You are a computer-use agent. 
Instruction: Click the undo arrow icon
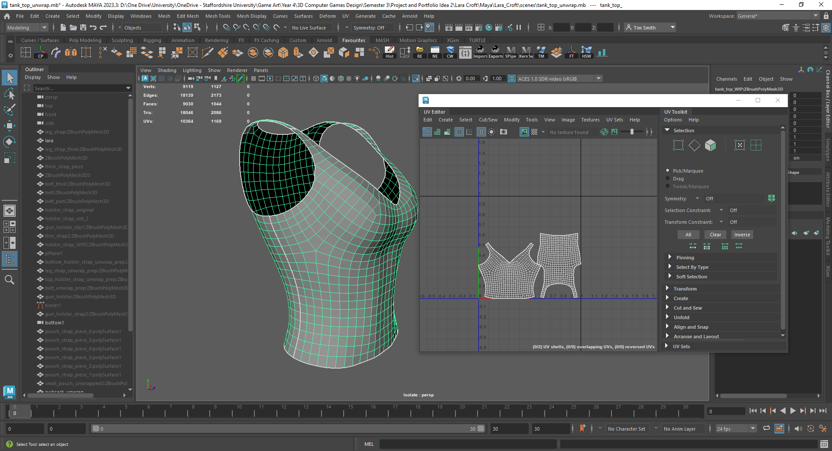point(93,27)
